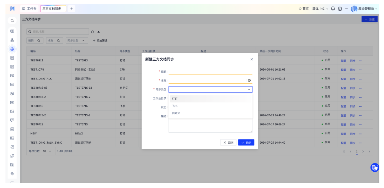Click the globe icon in 名称 field
The height and width of the screenshot is (188, 384).
[x=249, y=81]
